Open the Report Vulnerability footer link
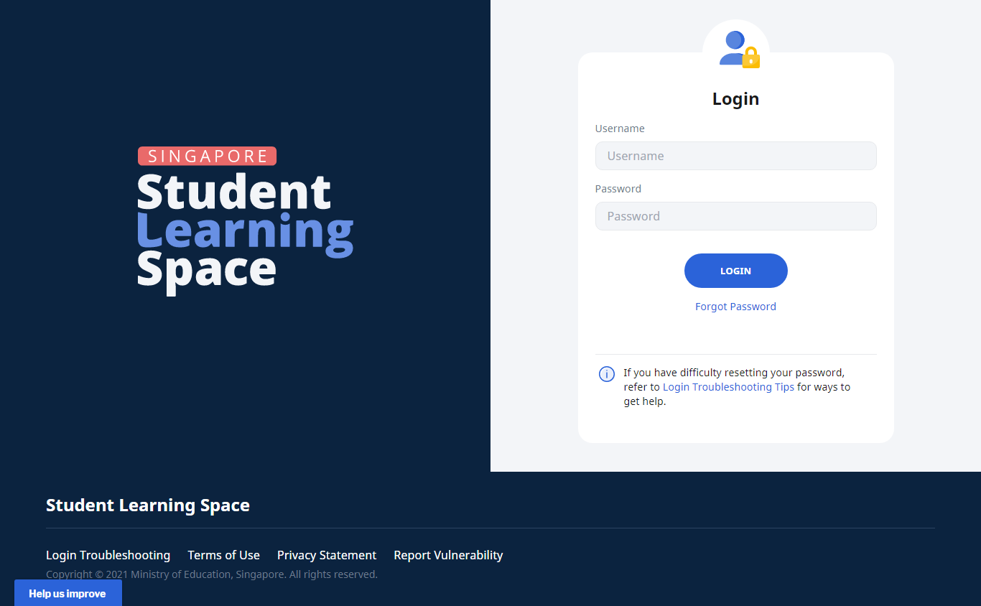The height and width of the screenshot is (606, 981). 448,555
